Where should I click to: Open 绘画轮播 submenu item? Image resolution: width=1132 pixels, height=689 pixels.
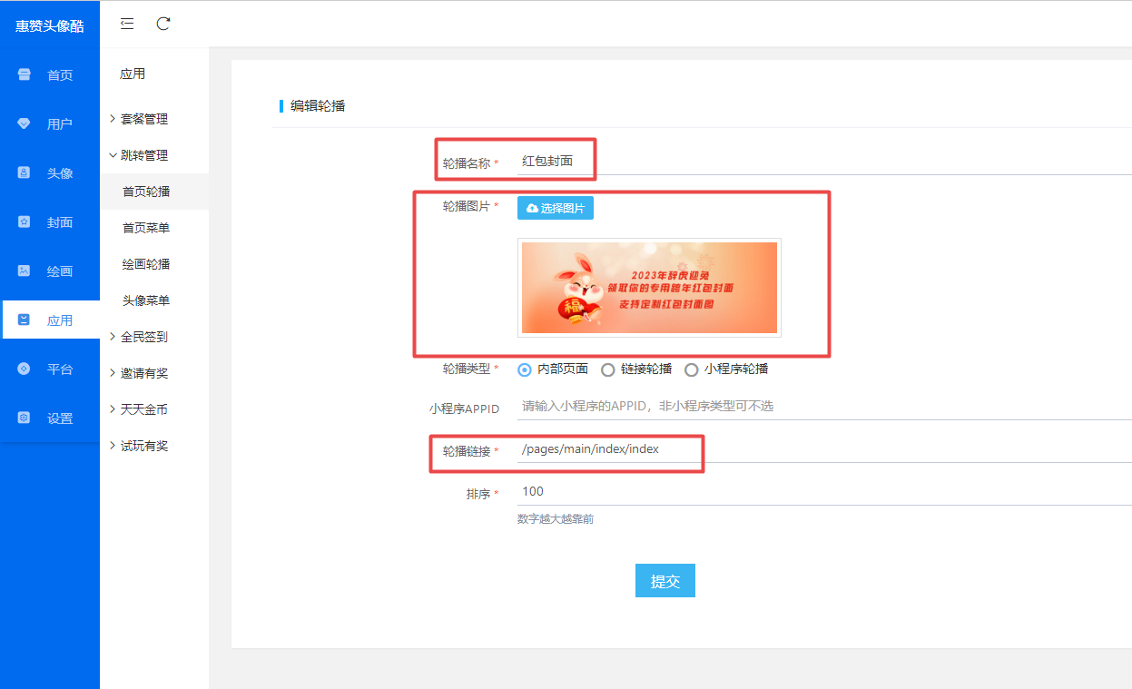(154, 264)
